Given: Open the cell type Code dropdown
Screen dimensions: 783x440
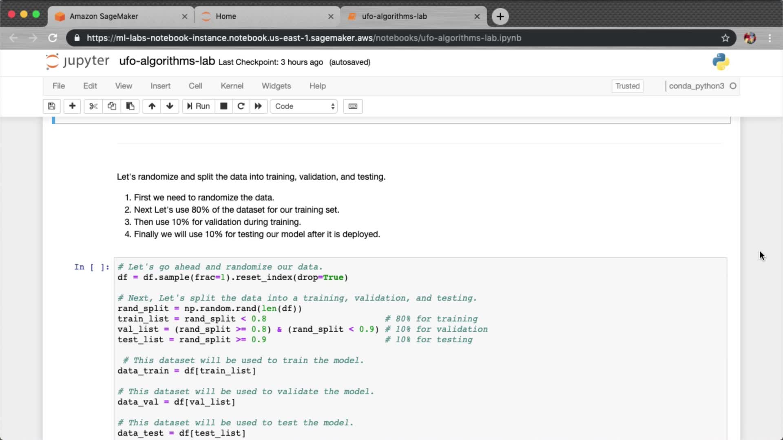Looking at the screenshot, I should pos(304,106).
